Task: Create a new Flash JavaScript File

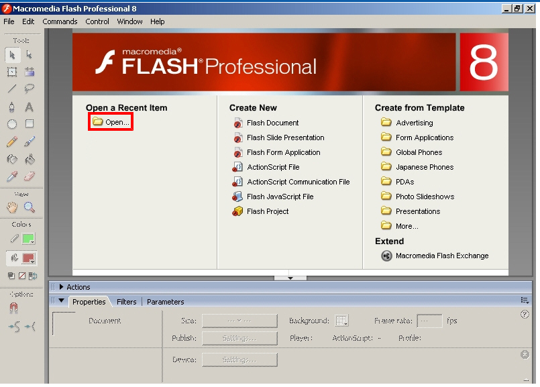Action: 273,197
